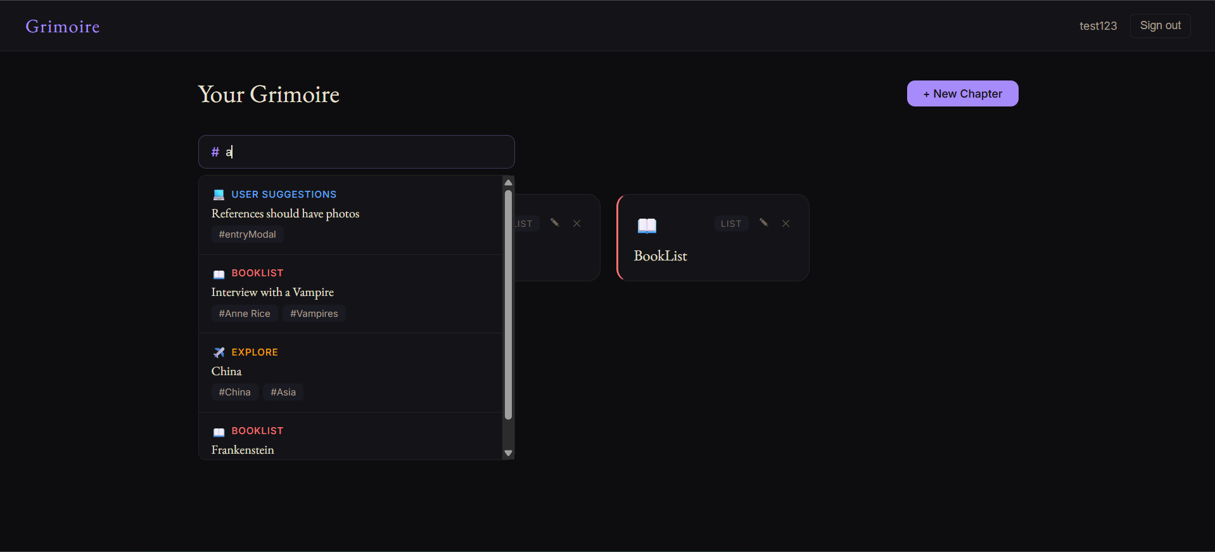This screenshot has width=1215, height=552.
Task: Click the + New Chapter button
Action: (962, 93)
